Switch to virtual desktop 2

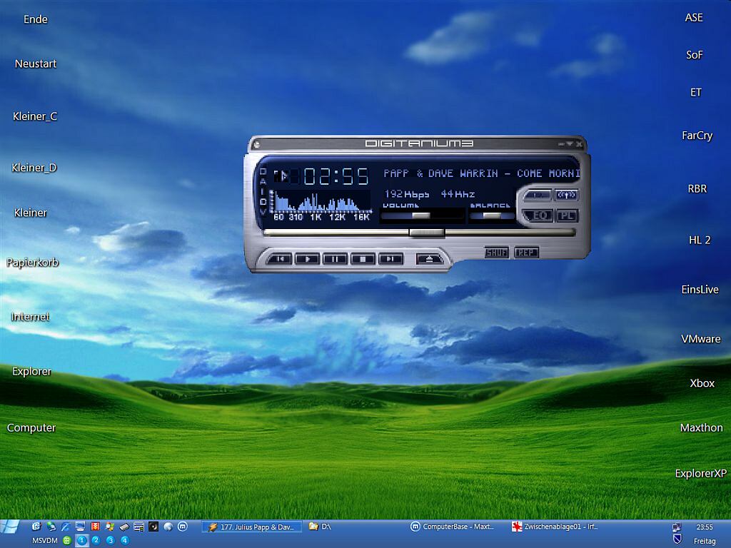pos(96,541)
